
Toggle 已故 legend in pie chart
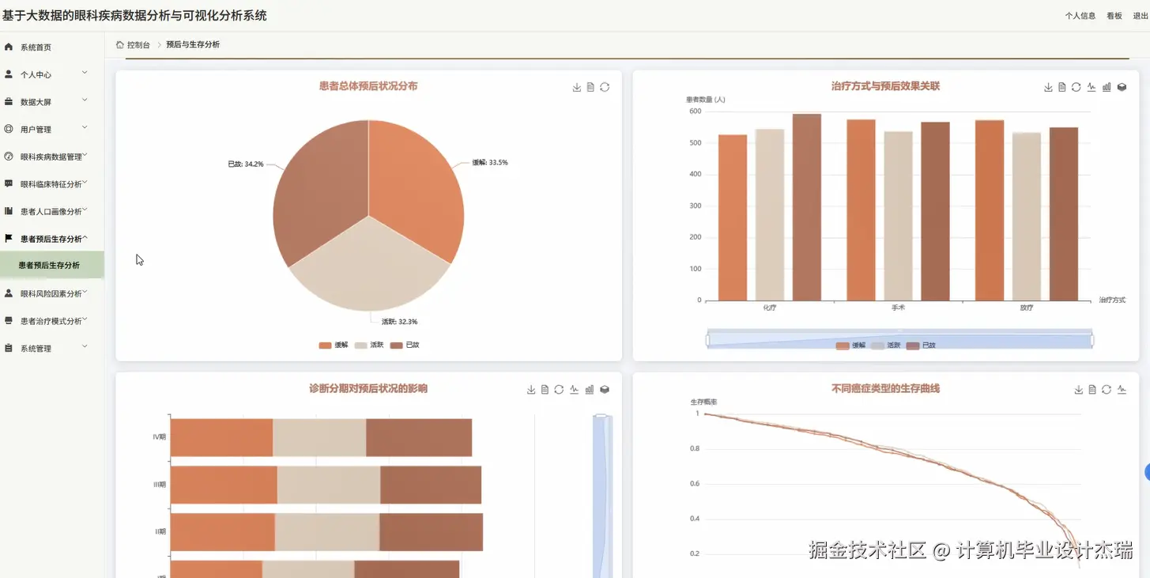click(x=405, y=345)
